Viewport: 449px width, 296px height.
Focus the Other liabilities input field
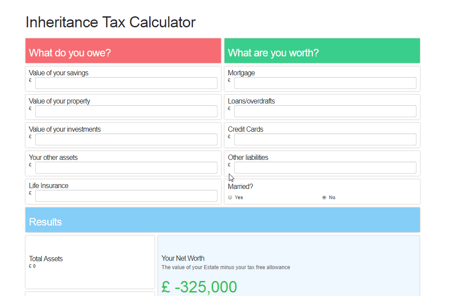coord(325,168)
